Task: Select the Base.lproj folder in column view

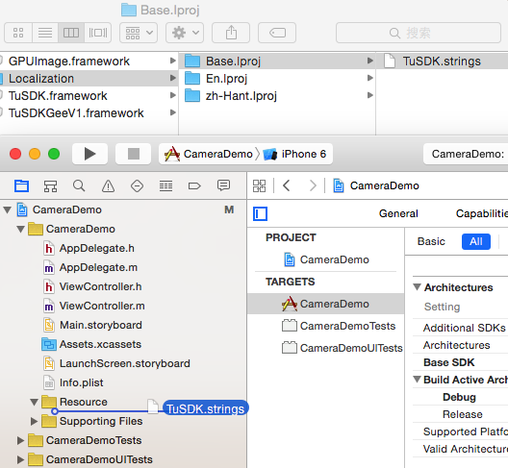Action: point(277,62)
